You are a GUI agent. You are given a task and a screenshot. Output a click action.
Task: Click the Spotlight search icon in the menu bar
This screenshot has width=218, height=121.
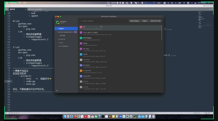(192, 3)
